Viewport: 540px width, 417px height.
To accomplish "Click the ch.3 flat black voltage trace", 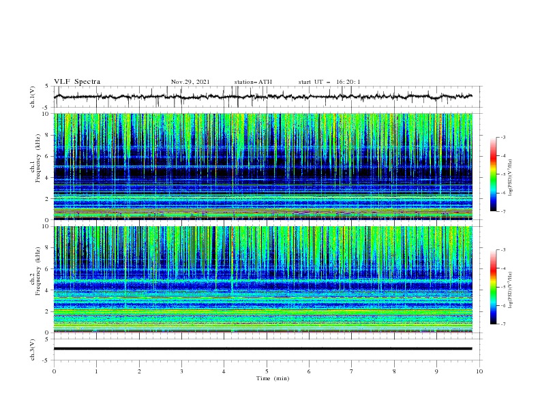I will coord(263,349).
